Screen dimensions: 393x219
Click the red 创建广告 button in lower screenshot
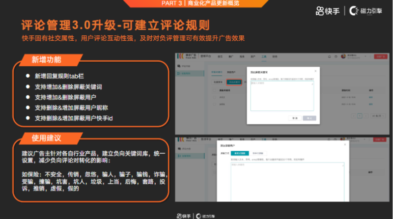point(380,139)
